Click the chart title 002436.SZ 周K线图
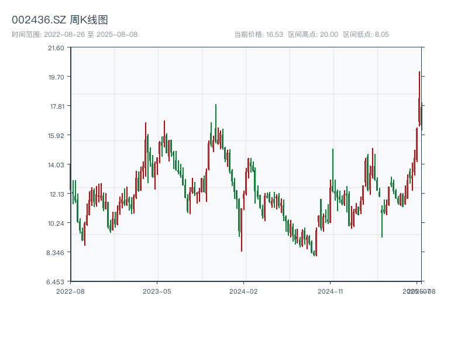 point(60,20)
